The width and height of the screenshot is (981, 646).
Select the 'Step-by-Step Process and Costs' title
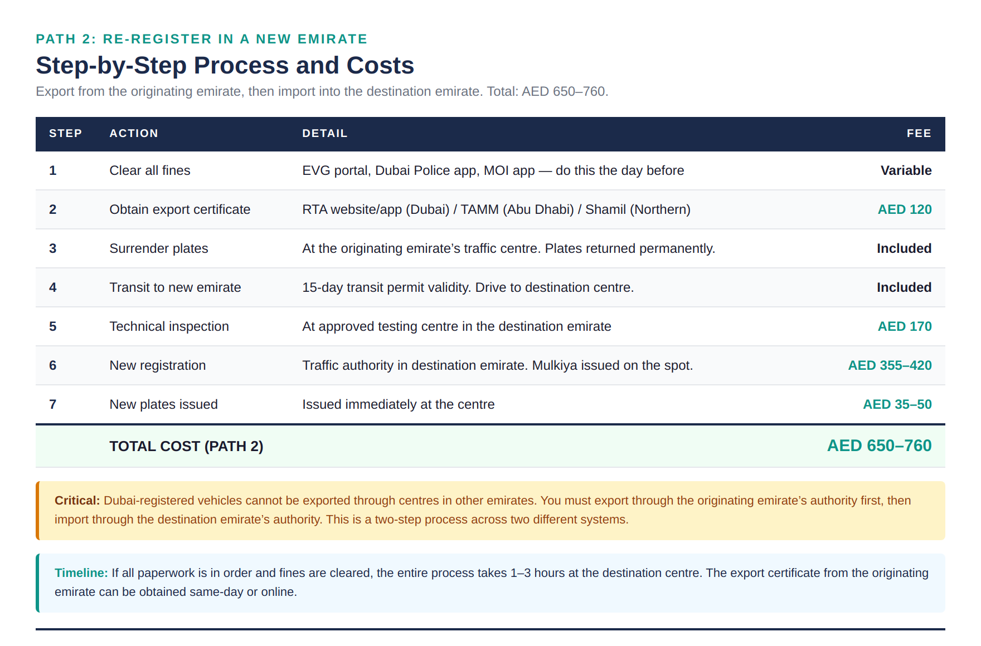click(225, 65)
